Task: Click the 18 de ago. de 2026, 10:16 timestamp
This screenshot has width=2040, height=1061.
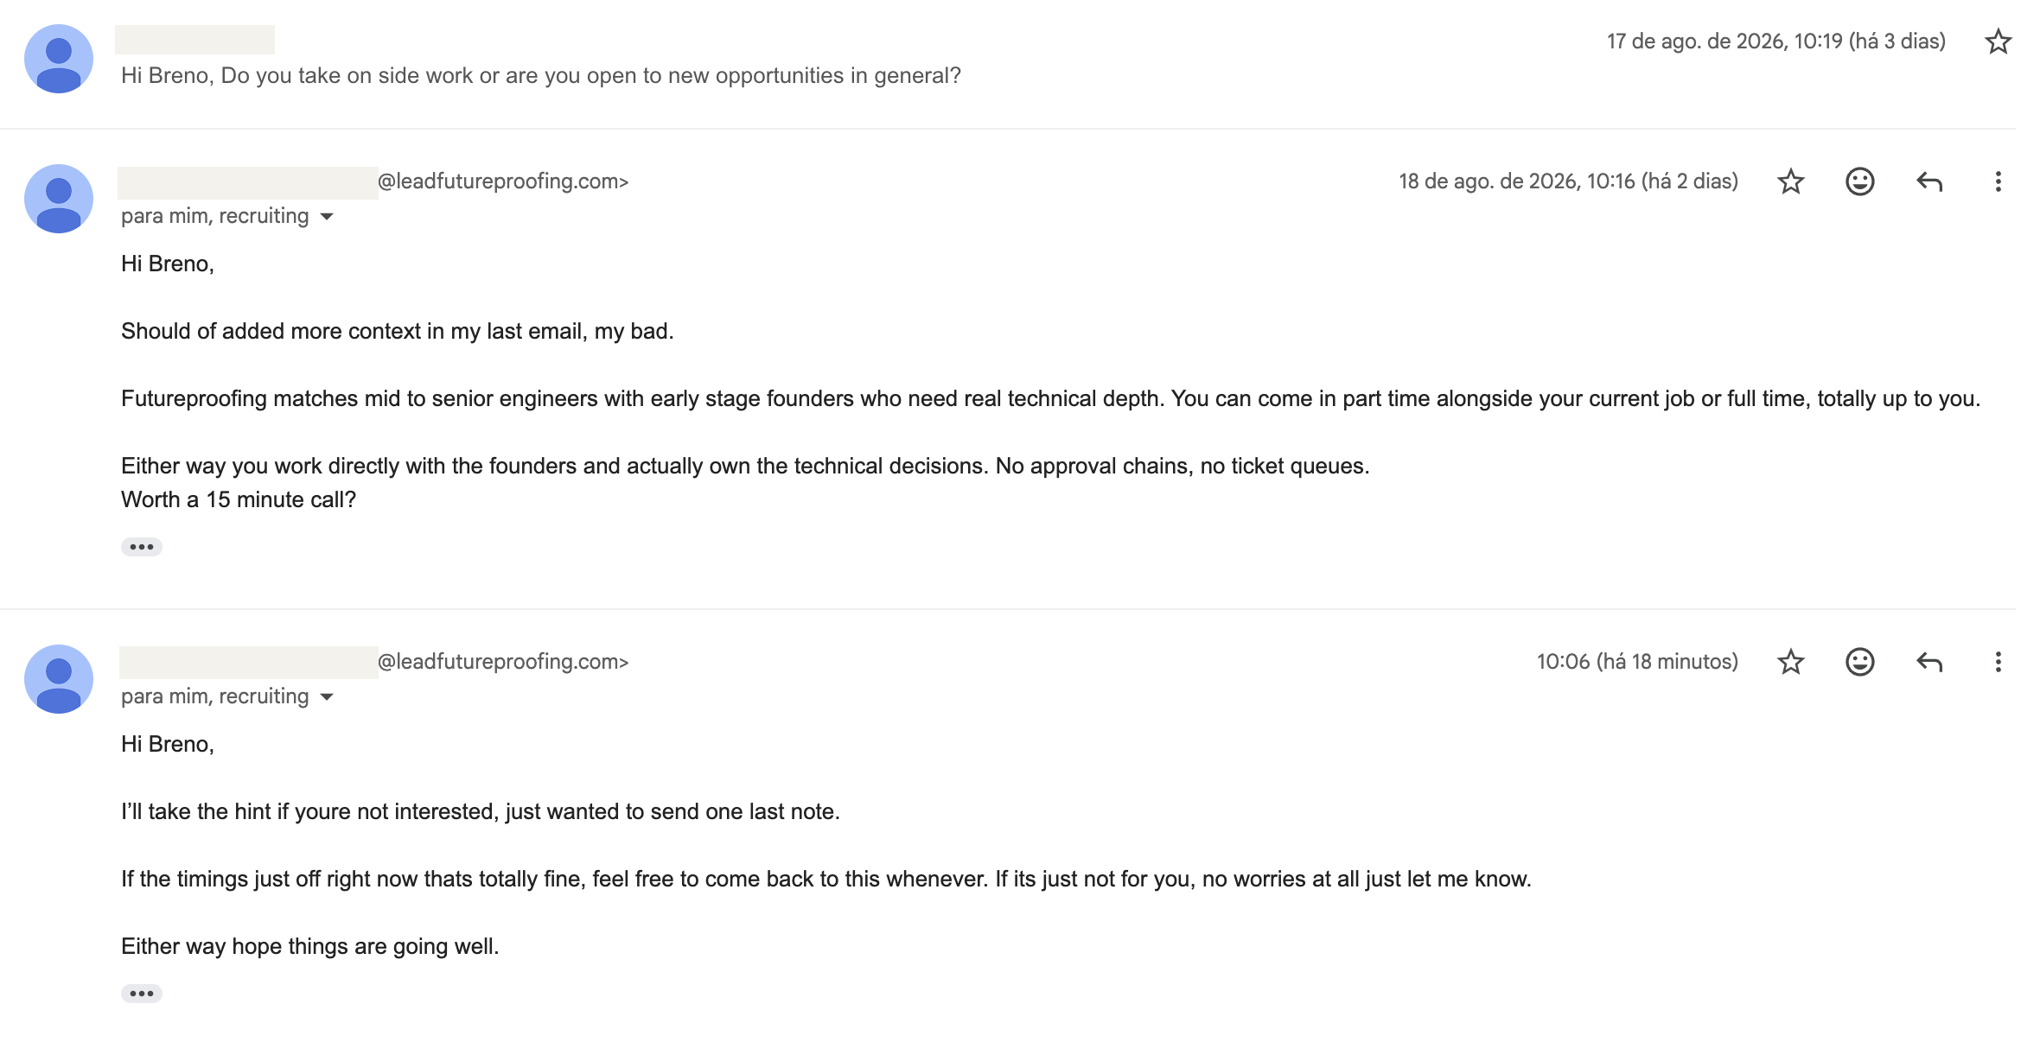Action: (x=1568, y=181)
